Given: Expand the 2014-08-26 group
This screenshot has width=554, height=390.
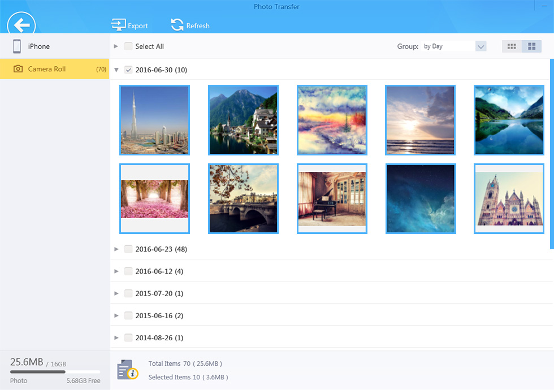Looking at the screenshot, I should pos(116,338).
